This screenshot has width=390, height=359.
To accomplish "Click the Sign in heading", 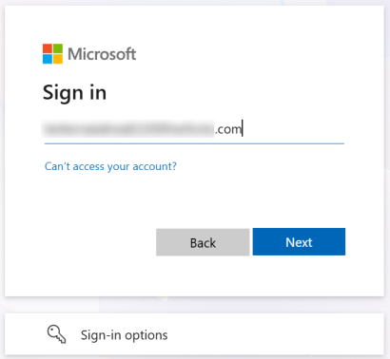I will click(x=74, y=93).
